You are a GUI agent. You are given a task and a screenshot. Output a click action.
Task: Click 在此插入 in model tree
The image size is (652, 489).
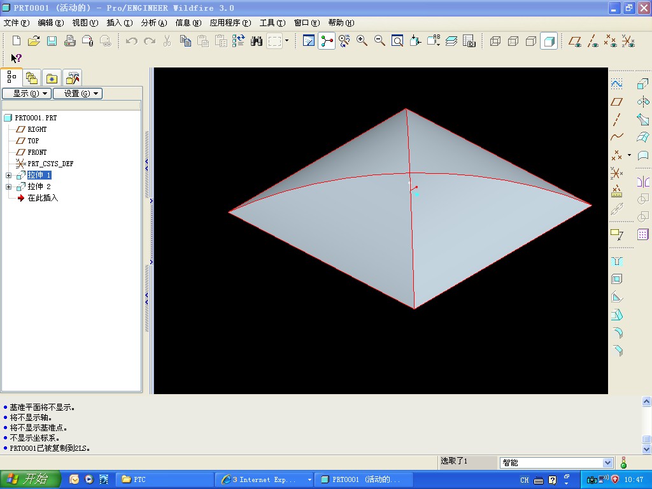(x=43, y=198)
